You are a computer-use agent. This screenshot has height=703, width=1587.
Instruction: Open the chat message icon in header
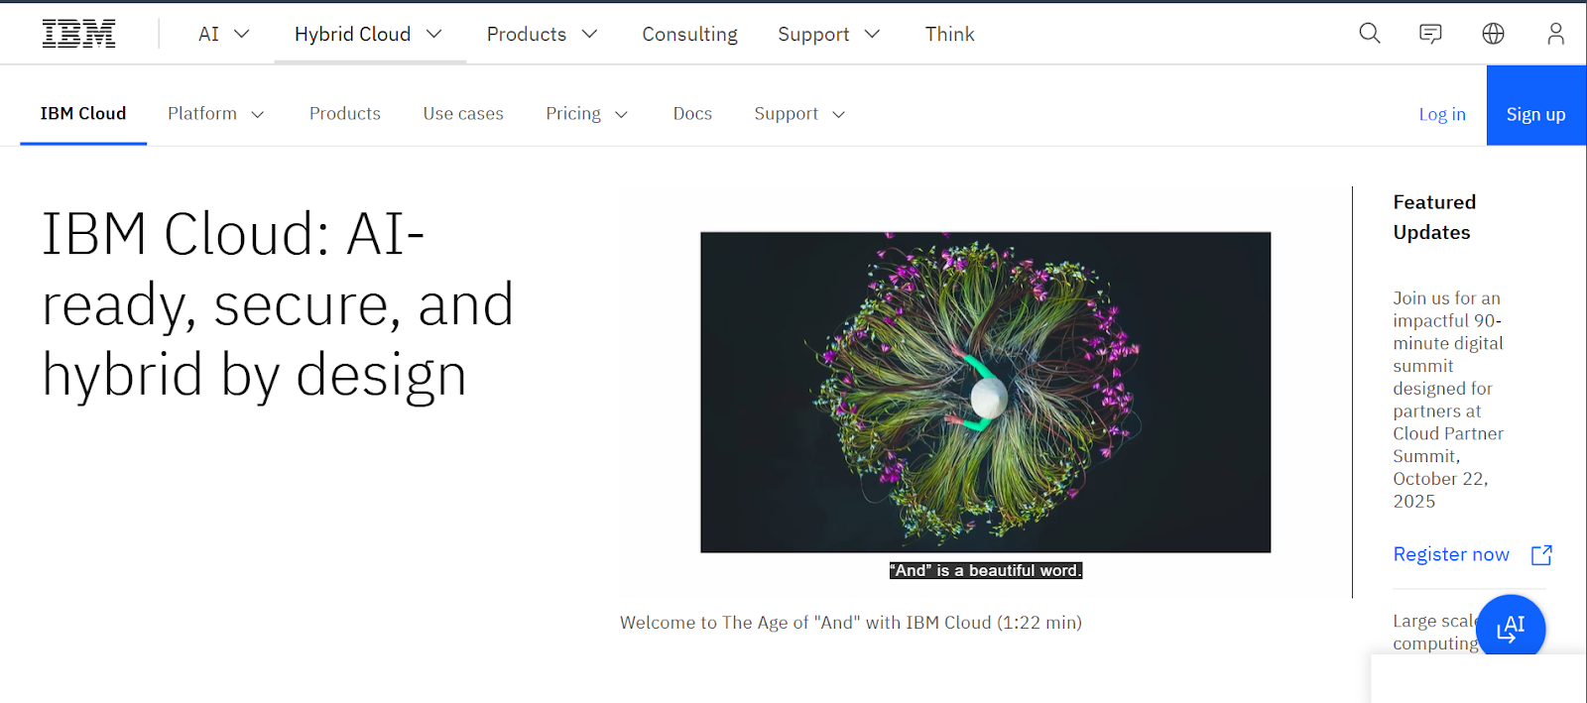(x=1430, y=34)
